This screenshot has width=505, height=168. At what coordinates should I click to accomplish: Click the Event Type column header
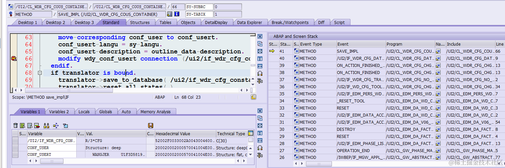pos(318,44)
